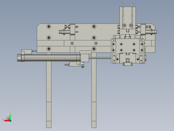Select the hex end cap of the cylinder
174x131 pixels.
coord(19,58)
